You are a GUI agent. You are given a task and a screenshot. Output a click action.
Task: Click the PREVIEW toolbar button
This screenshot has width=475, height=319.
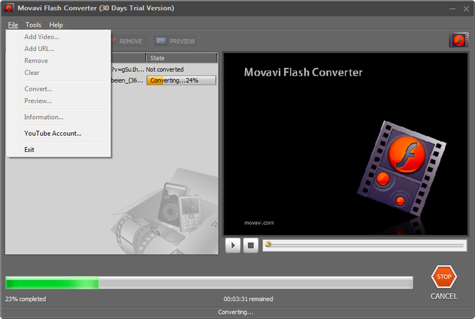coord(175,41)
